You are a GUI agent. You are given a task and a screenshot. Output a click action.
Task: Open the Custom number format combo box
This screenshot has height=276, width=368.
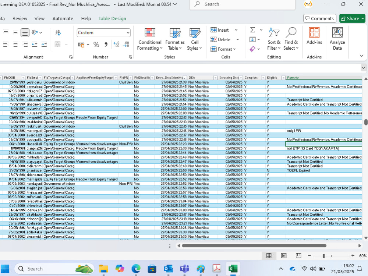coord(103,33)
